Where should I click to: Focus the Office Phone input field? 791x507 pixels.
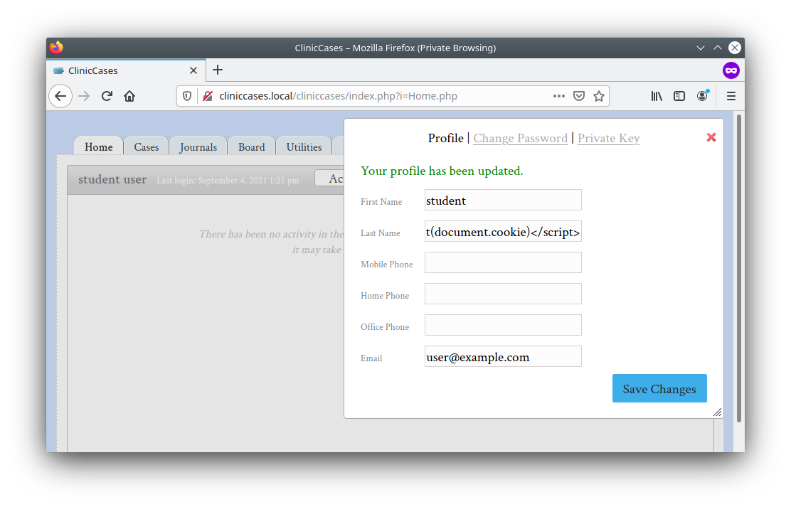click(x=503, y=326)
